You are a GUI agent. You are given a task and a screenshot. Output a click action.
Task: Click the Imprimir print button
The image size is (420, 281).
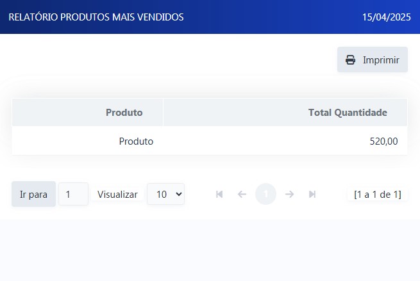tap(373, 60)
